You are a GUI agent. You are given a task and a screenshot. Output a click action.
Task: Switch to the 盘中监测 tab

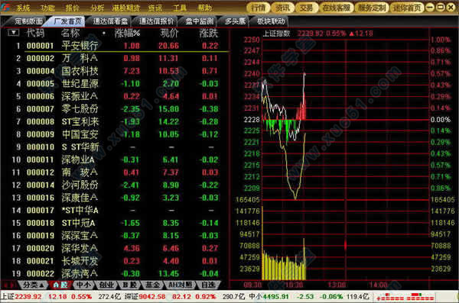pyautogui.click(x=199, y=21)
